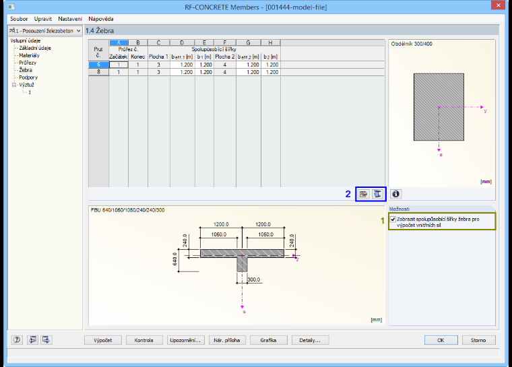Image resolution: width=512 pixels, height=367 pixels.
Task: Click the Výpočet button
Action: coord(103,340)
